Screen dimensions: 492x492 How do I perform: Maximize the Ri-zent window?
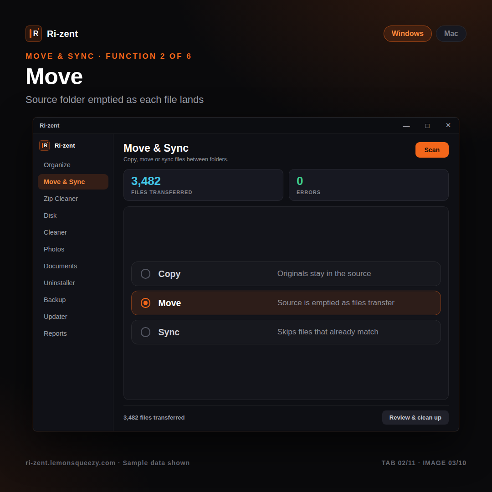coord(427,126)
